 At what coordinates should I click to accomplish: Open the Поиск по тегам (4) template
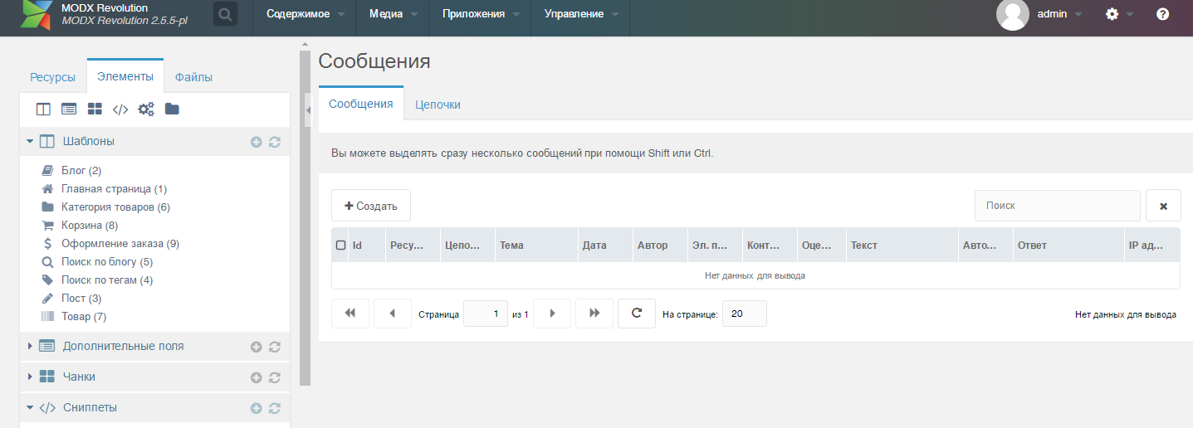(107, 280)
